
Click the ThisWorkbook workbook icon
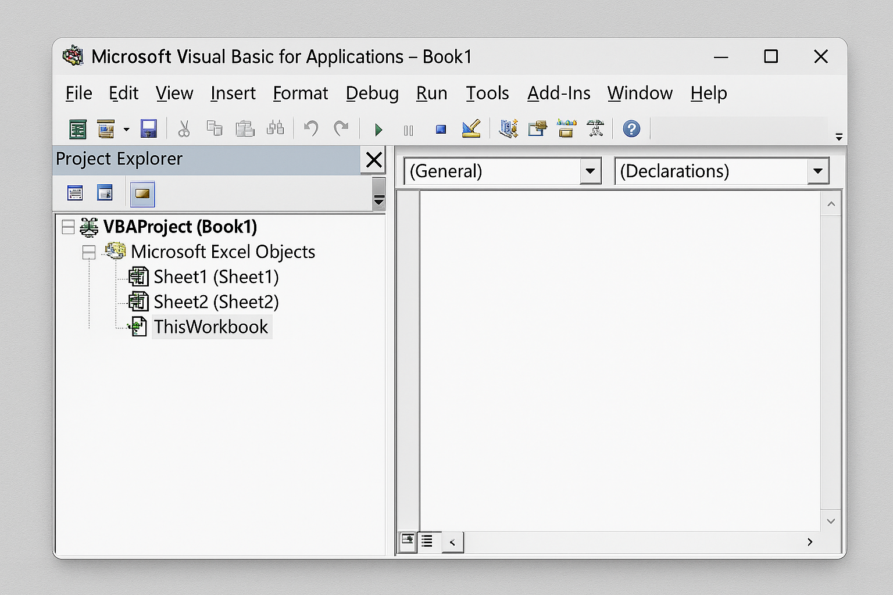[137, 327]
